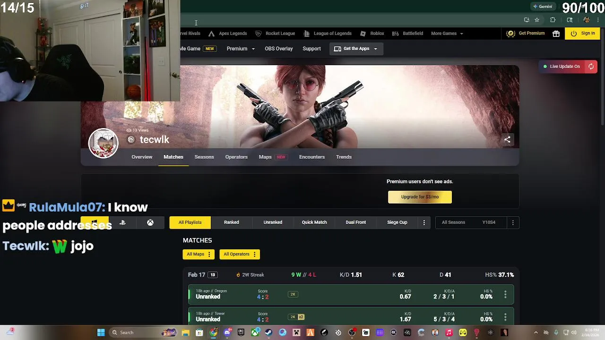The height and width of the screenshot is (340, 605).
Task: Open Minecraft icon on taskbar
Action: (296, 332)
